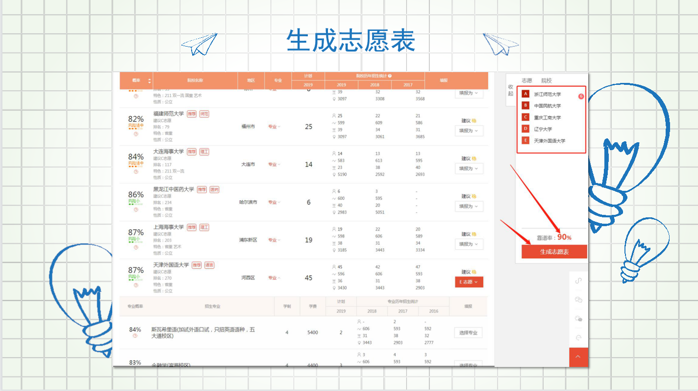698x391 pixels.
Task: Click the 生成志愿表 button
Action: click(554, 252)
